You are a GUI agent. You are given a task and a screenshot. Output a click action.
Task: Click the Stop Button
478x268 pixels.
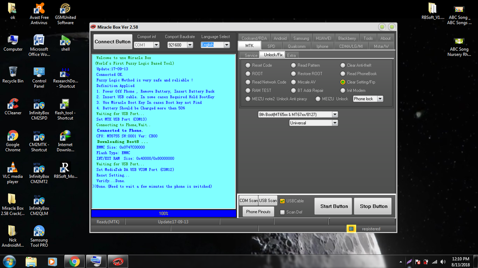[373, 206]
